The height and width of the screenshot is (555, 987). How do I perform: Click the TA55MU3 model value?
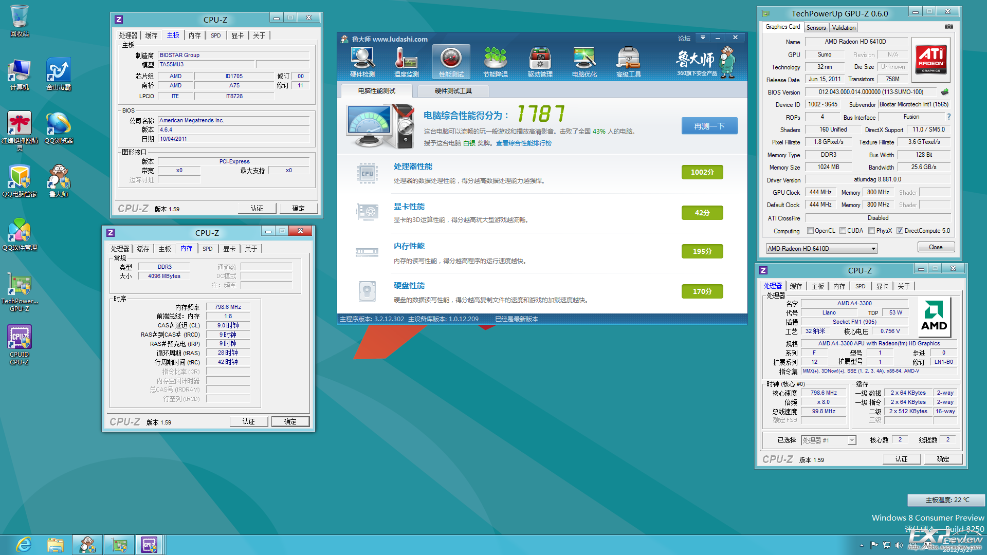(x=206, y=64)
